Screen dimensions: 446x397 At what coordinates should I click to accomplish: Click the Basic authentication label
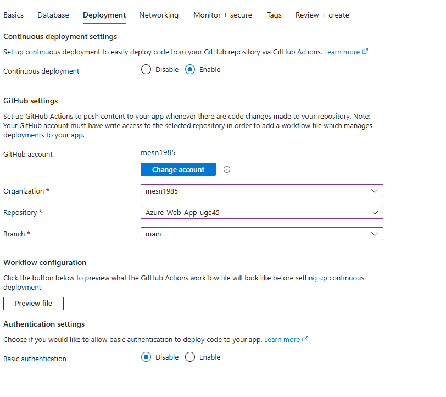tap(35, 359)
